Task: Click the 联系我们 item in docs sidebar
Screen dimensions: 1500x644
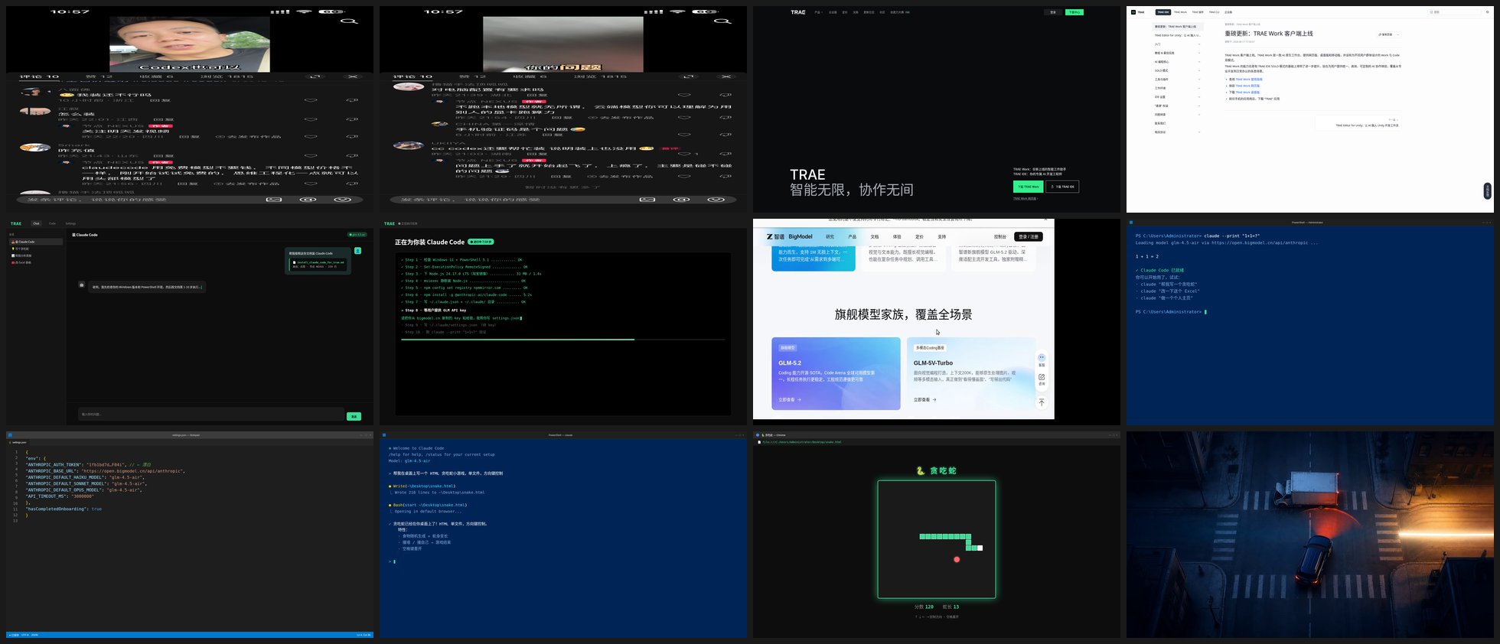Action: tap(1160, 123)
